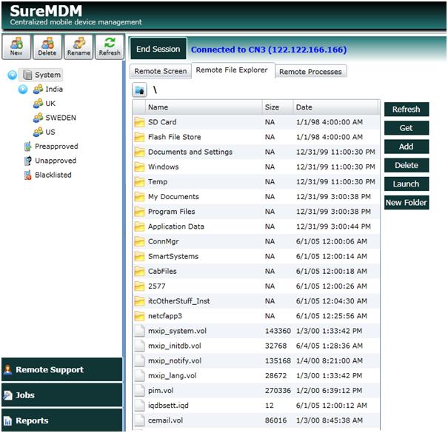Select the Application Data row
The height and width of the screenshot is (433, 448).
(256, 226)
